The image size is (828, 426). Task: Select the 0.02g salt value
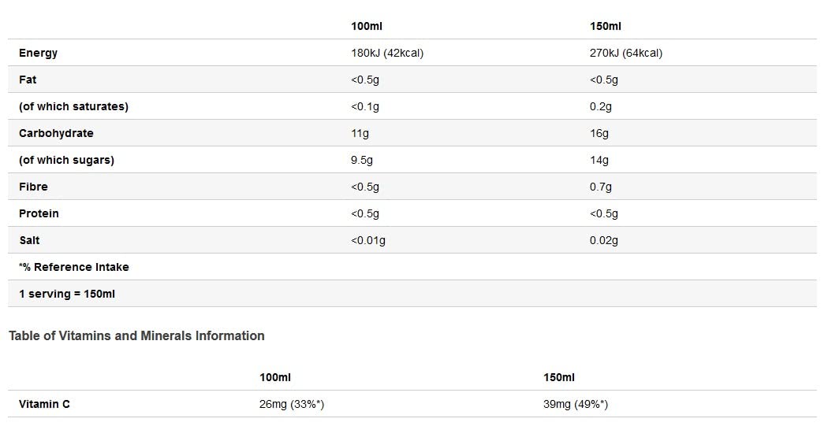(x=603, y=240)
